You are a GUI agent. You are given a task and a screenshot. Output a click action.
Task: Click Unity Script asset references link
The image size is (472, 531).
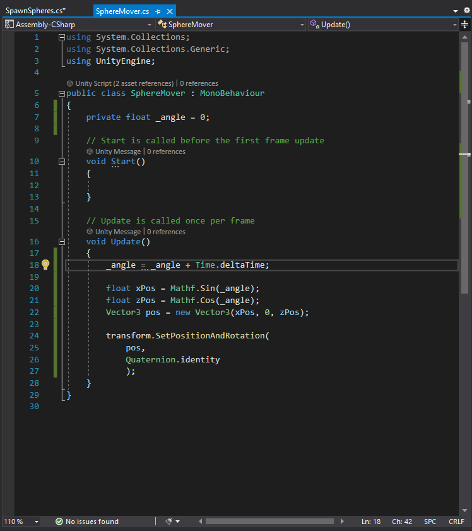tap(124, 83)
